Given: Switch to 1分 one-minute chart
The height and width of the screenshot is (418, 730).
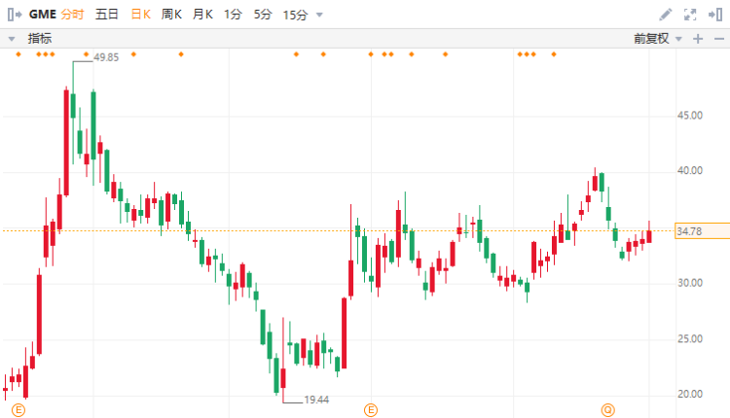Looking at the screenshot, I should 233,15.
